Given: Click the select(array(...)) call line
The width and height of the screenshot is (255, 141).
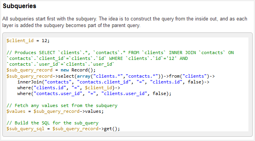Looking at the screenshot, I should pos(110,76).
